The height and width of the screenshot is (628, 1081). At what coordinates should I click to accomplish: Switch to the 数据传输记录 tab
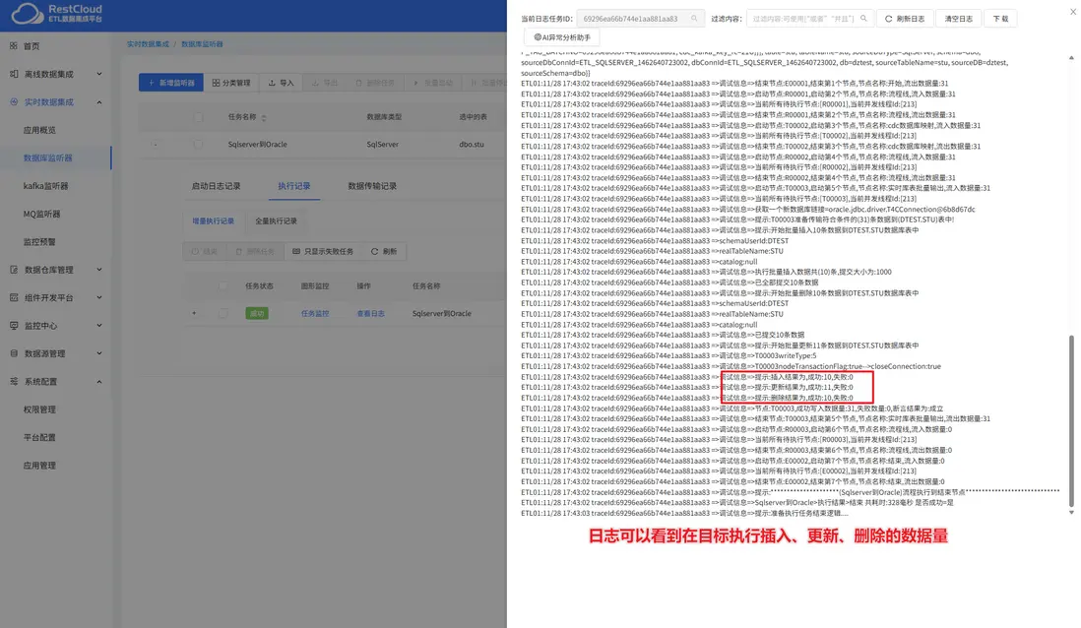(x=371, y=186)
